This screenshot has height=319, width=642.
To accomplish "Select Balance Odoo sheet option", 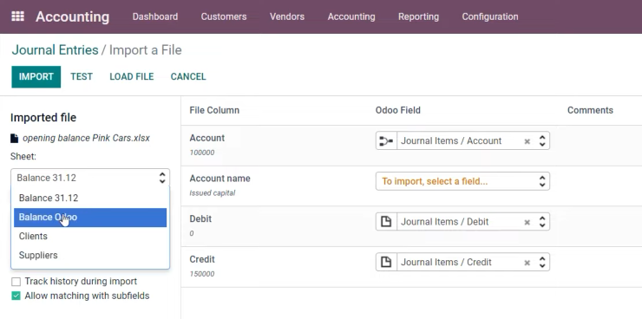I will coord(90,218).
